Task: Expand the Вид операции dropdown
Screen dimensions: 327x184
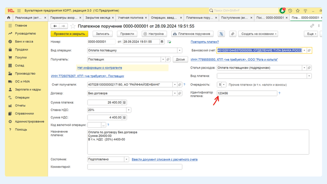Action: coord(180,50)
